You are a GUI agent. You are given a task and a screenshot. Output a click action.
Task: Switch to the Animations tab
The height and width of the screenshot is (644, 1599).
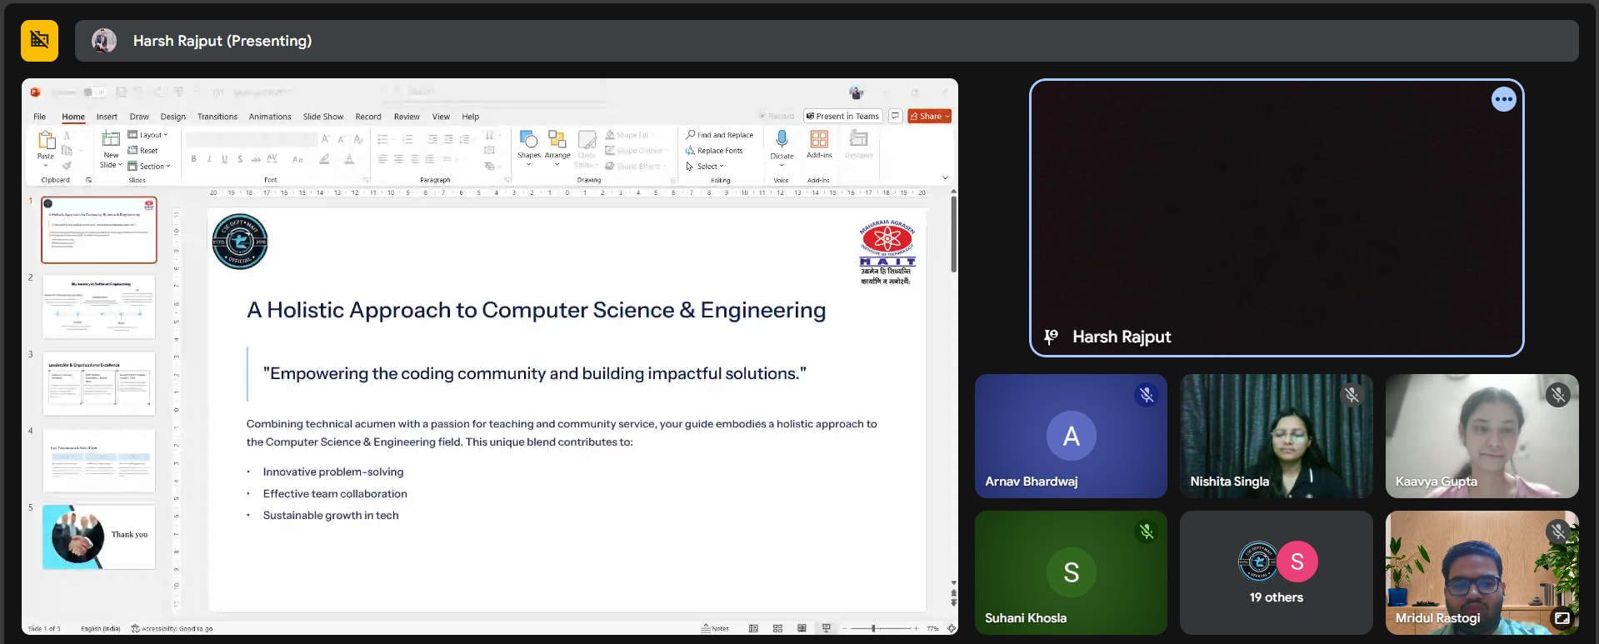click(270, 117)
